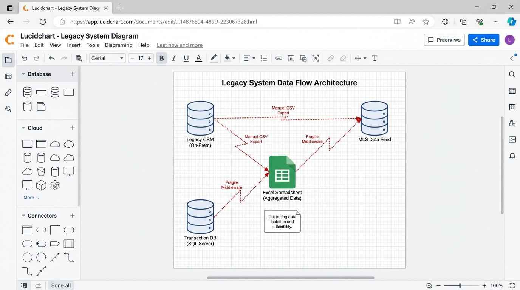Click the notifications bell icon
This screenshot has height=290, width=520.
[x=512, y=156]
